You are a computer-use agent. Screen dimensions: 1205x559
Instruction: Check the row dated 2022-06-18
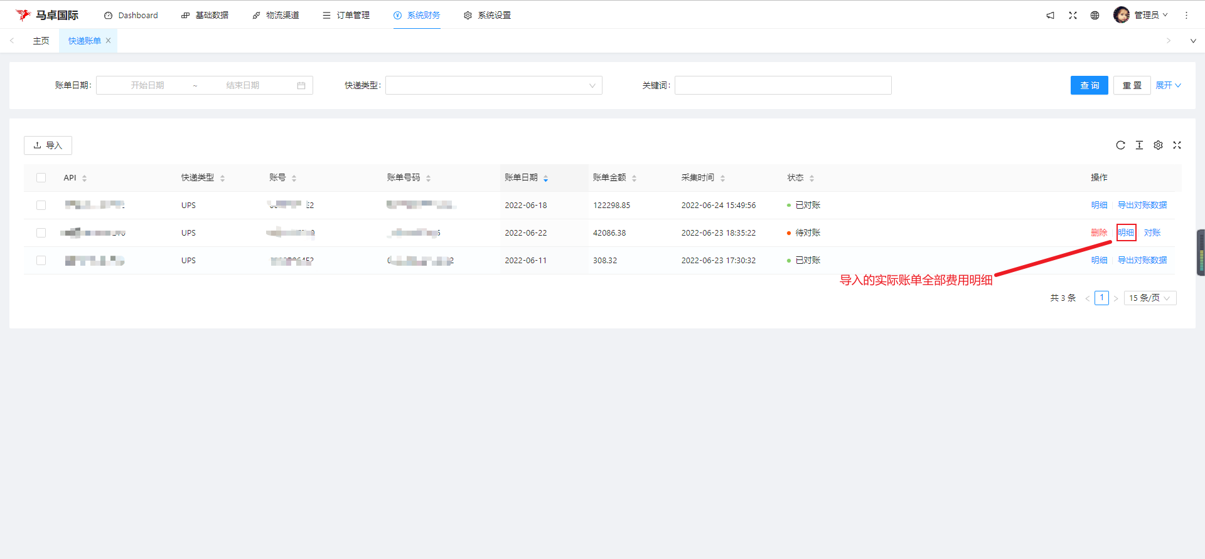point(41,206)
